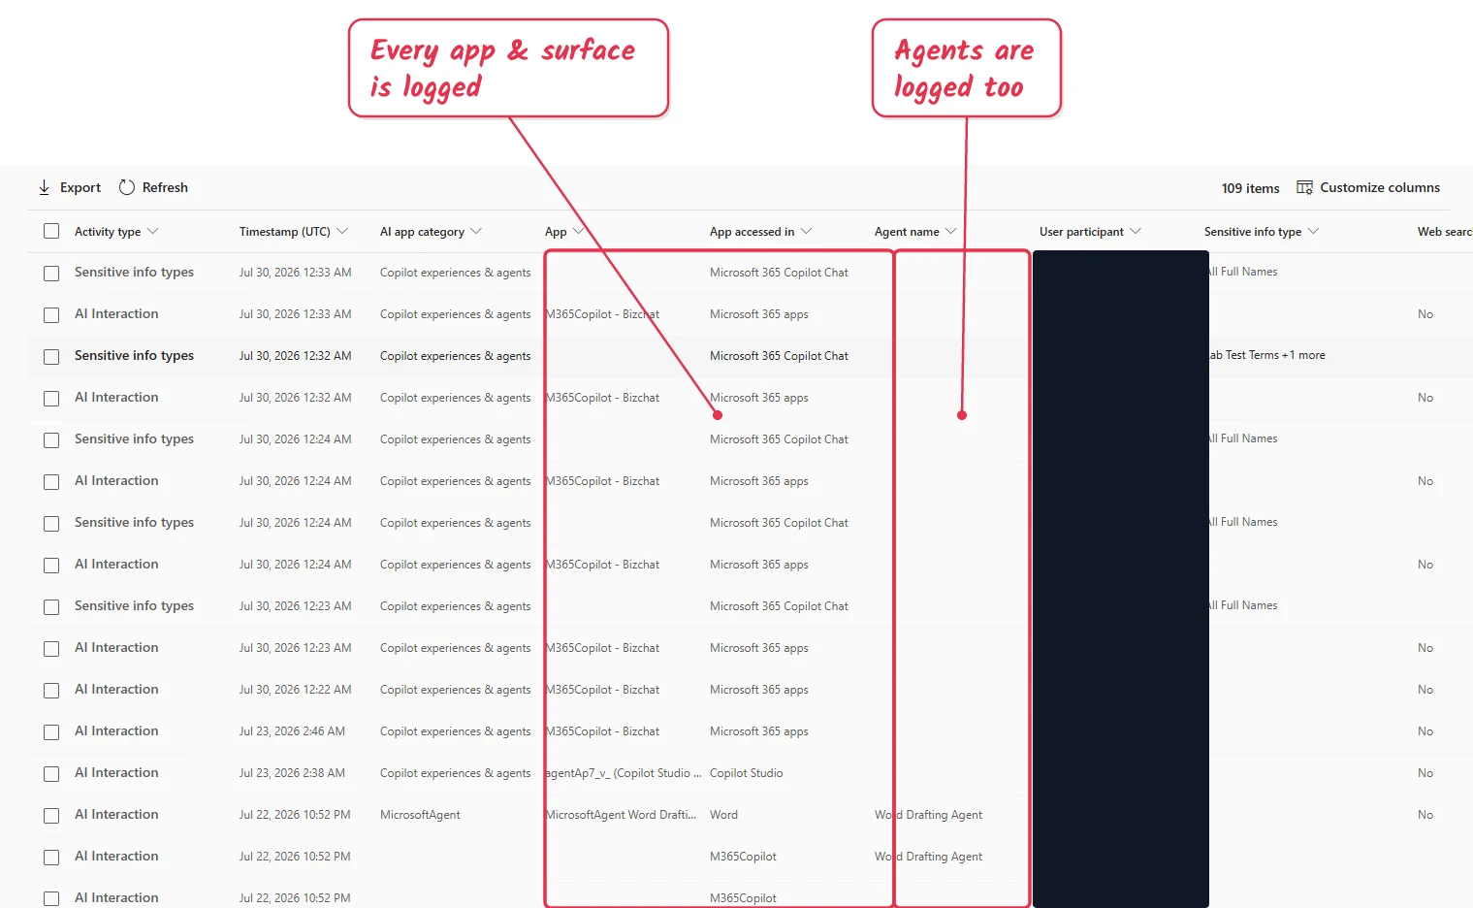Open Customize columns

click(x=1368, y=187)
